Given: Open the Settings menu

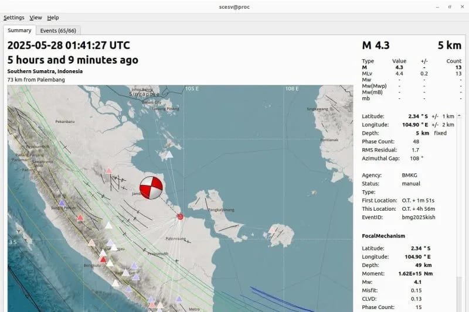Looking at the screenshot, I should [x=14, y=18].
